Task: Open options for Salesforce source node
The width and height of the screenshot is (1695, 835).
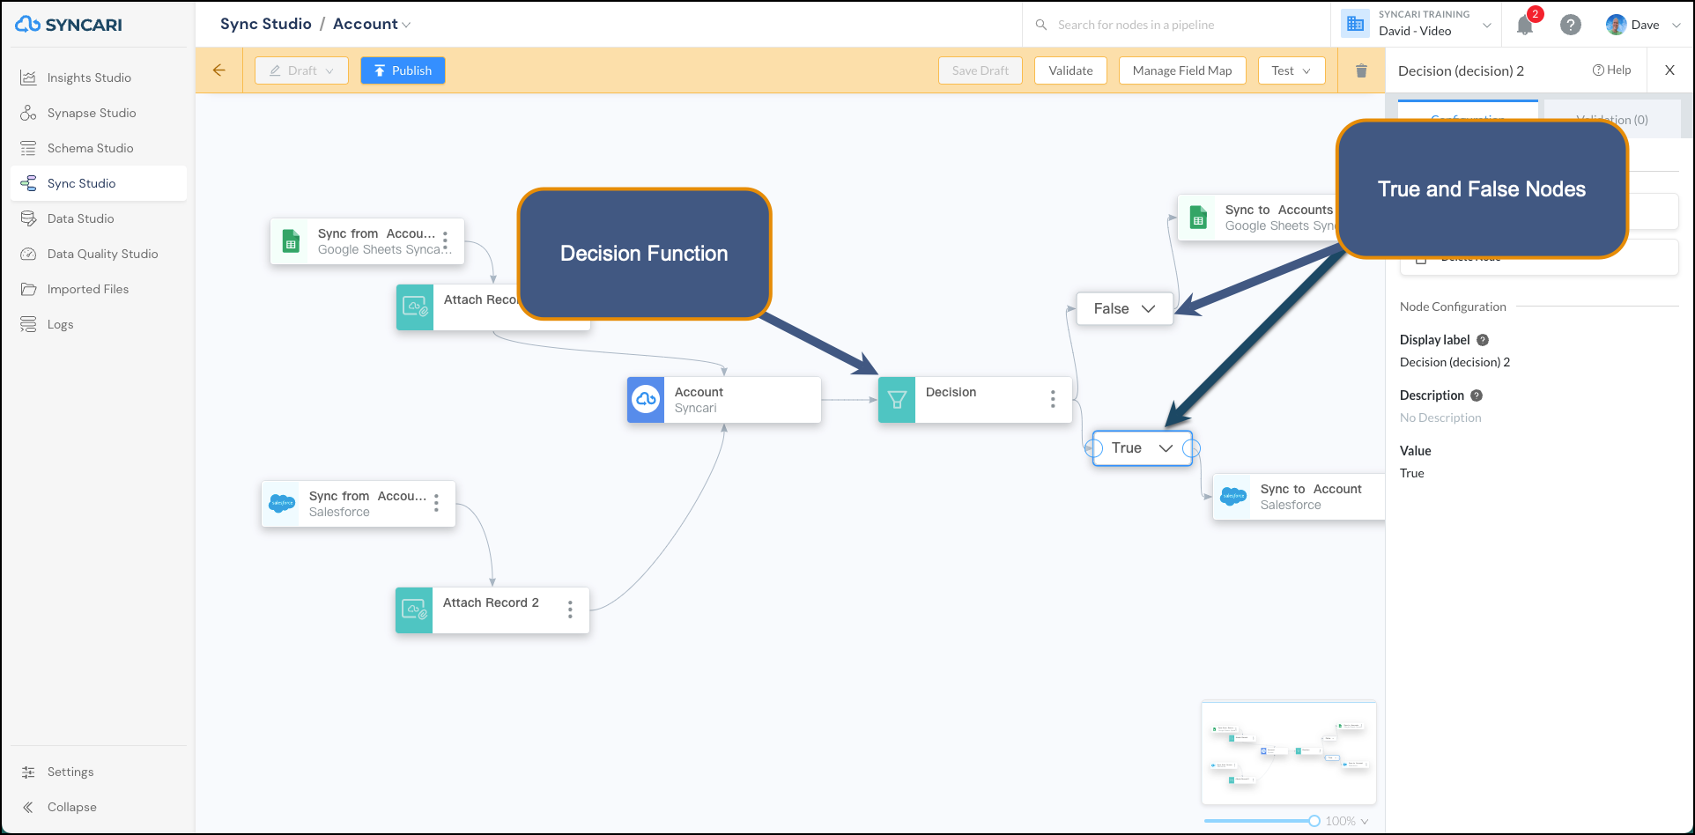Action: coord(436,503)
